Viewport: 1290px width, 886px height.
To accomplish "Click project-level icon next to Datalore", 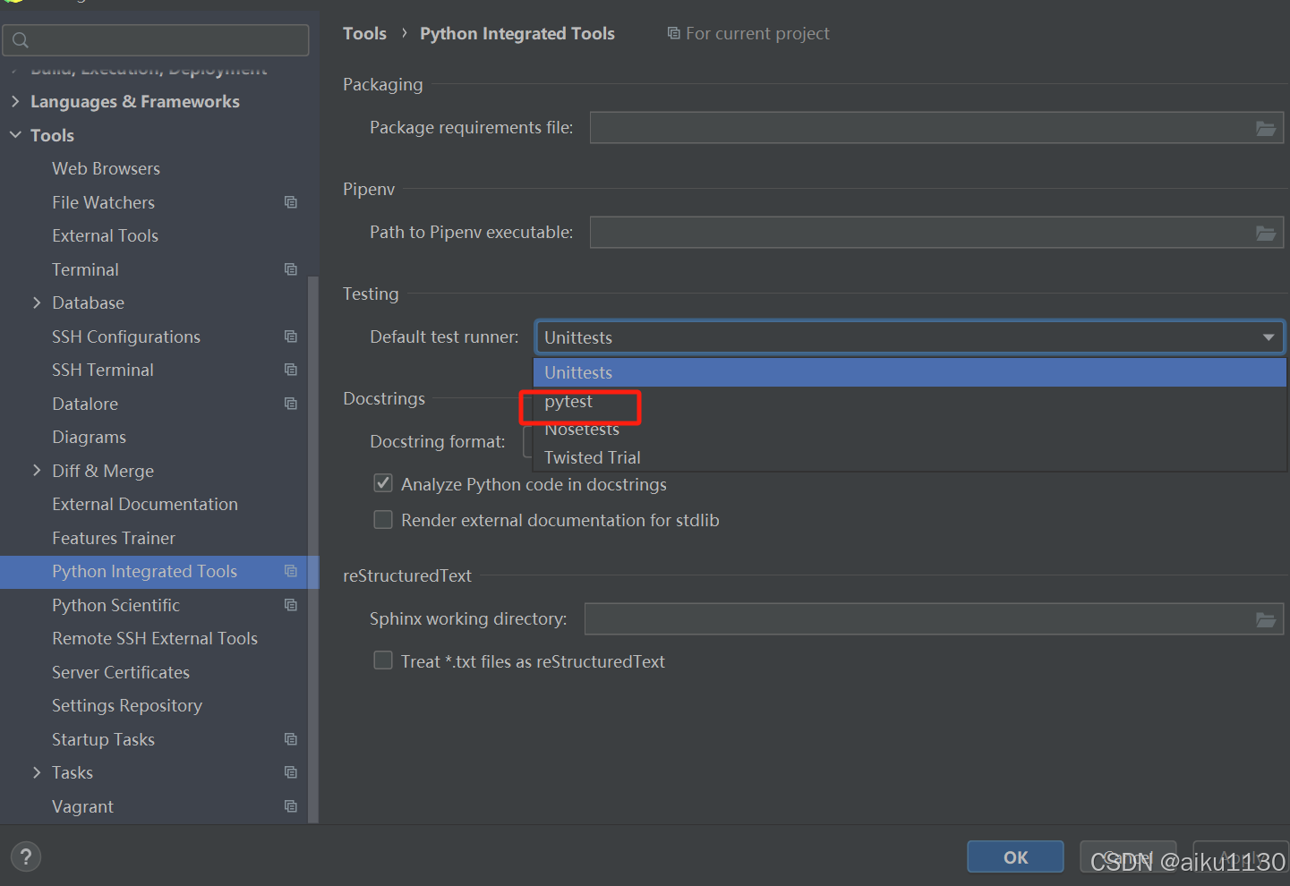I will click(x=291, y=404).
